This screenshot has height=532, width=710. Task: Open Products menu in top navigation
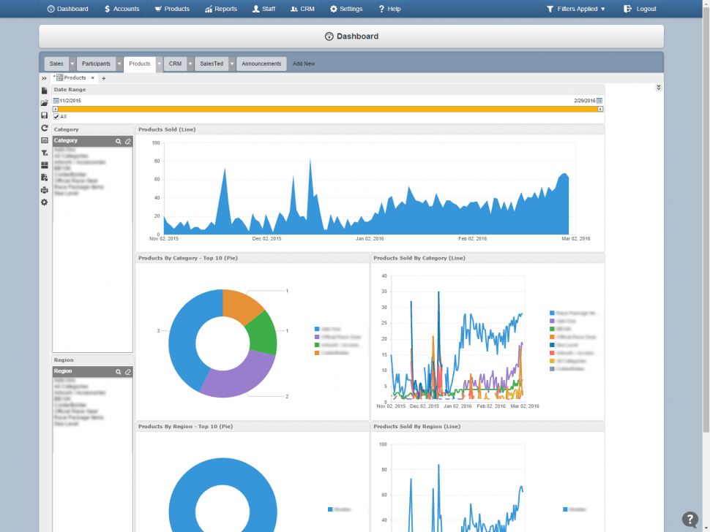(172, 9)
